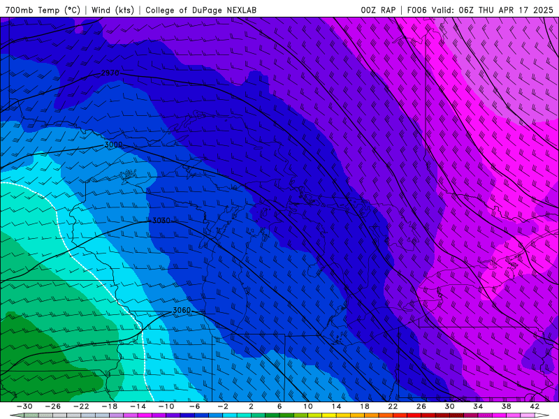
Task: Click the 3030 height contour label
Action: 161,221
